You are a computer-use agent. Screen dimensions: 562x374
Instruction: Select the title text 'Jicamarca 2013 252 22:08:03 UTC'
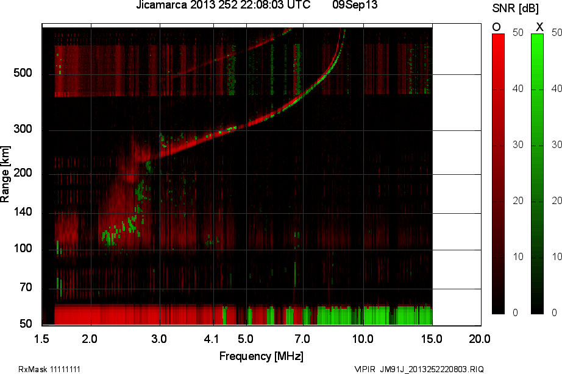point(223,5)
